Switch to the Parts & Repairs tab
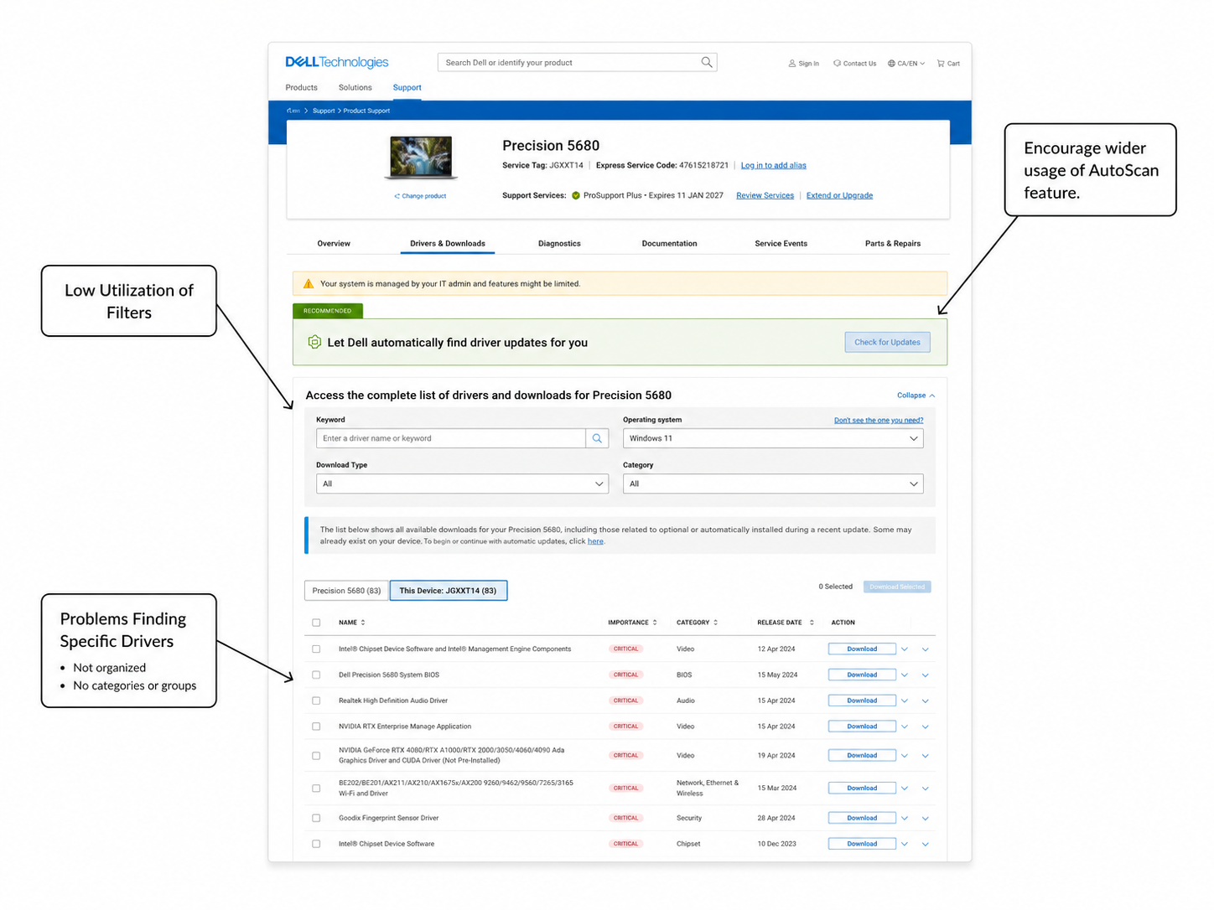 coord(892,244)
